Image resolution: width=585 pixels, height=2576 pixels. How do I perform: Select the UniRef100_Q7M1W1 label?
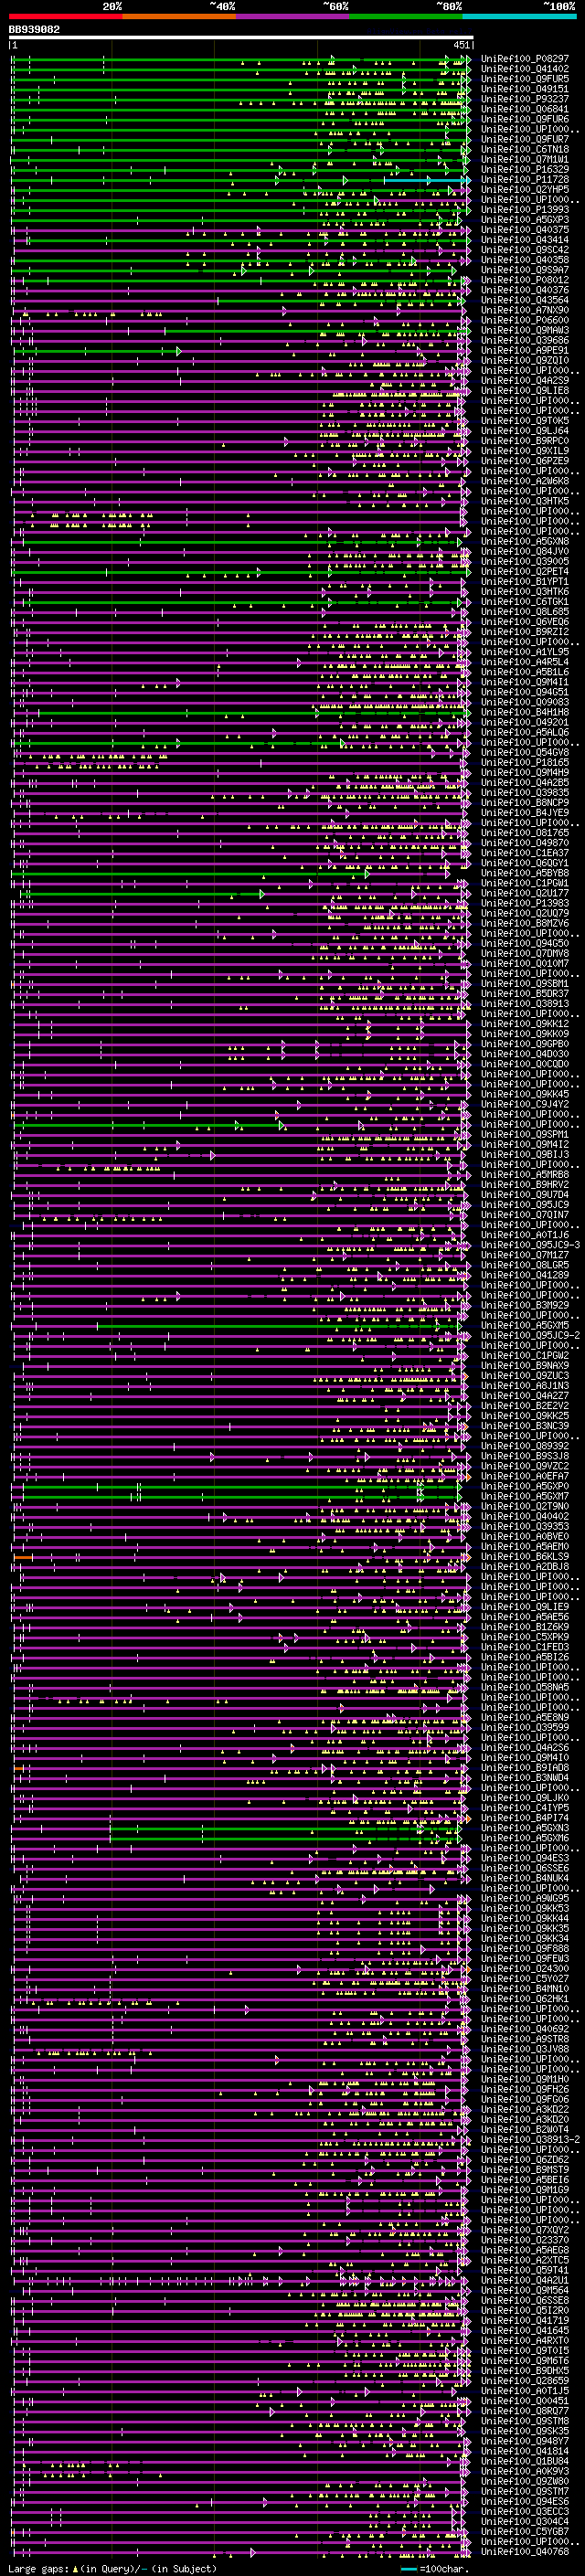point(525,159)
